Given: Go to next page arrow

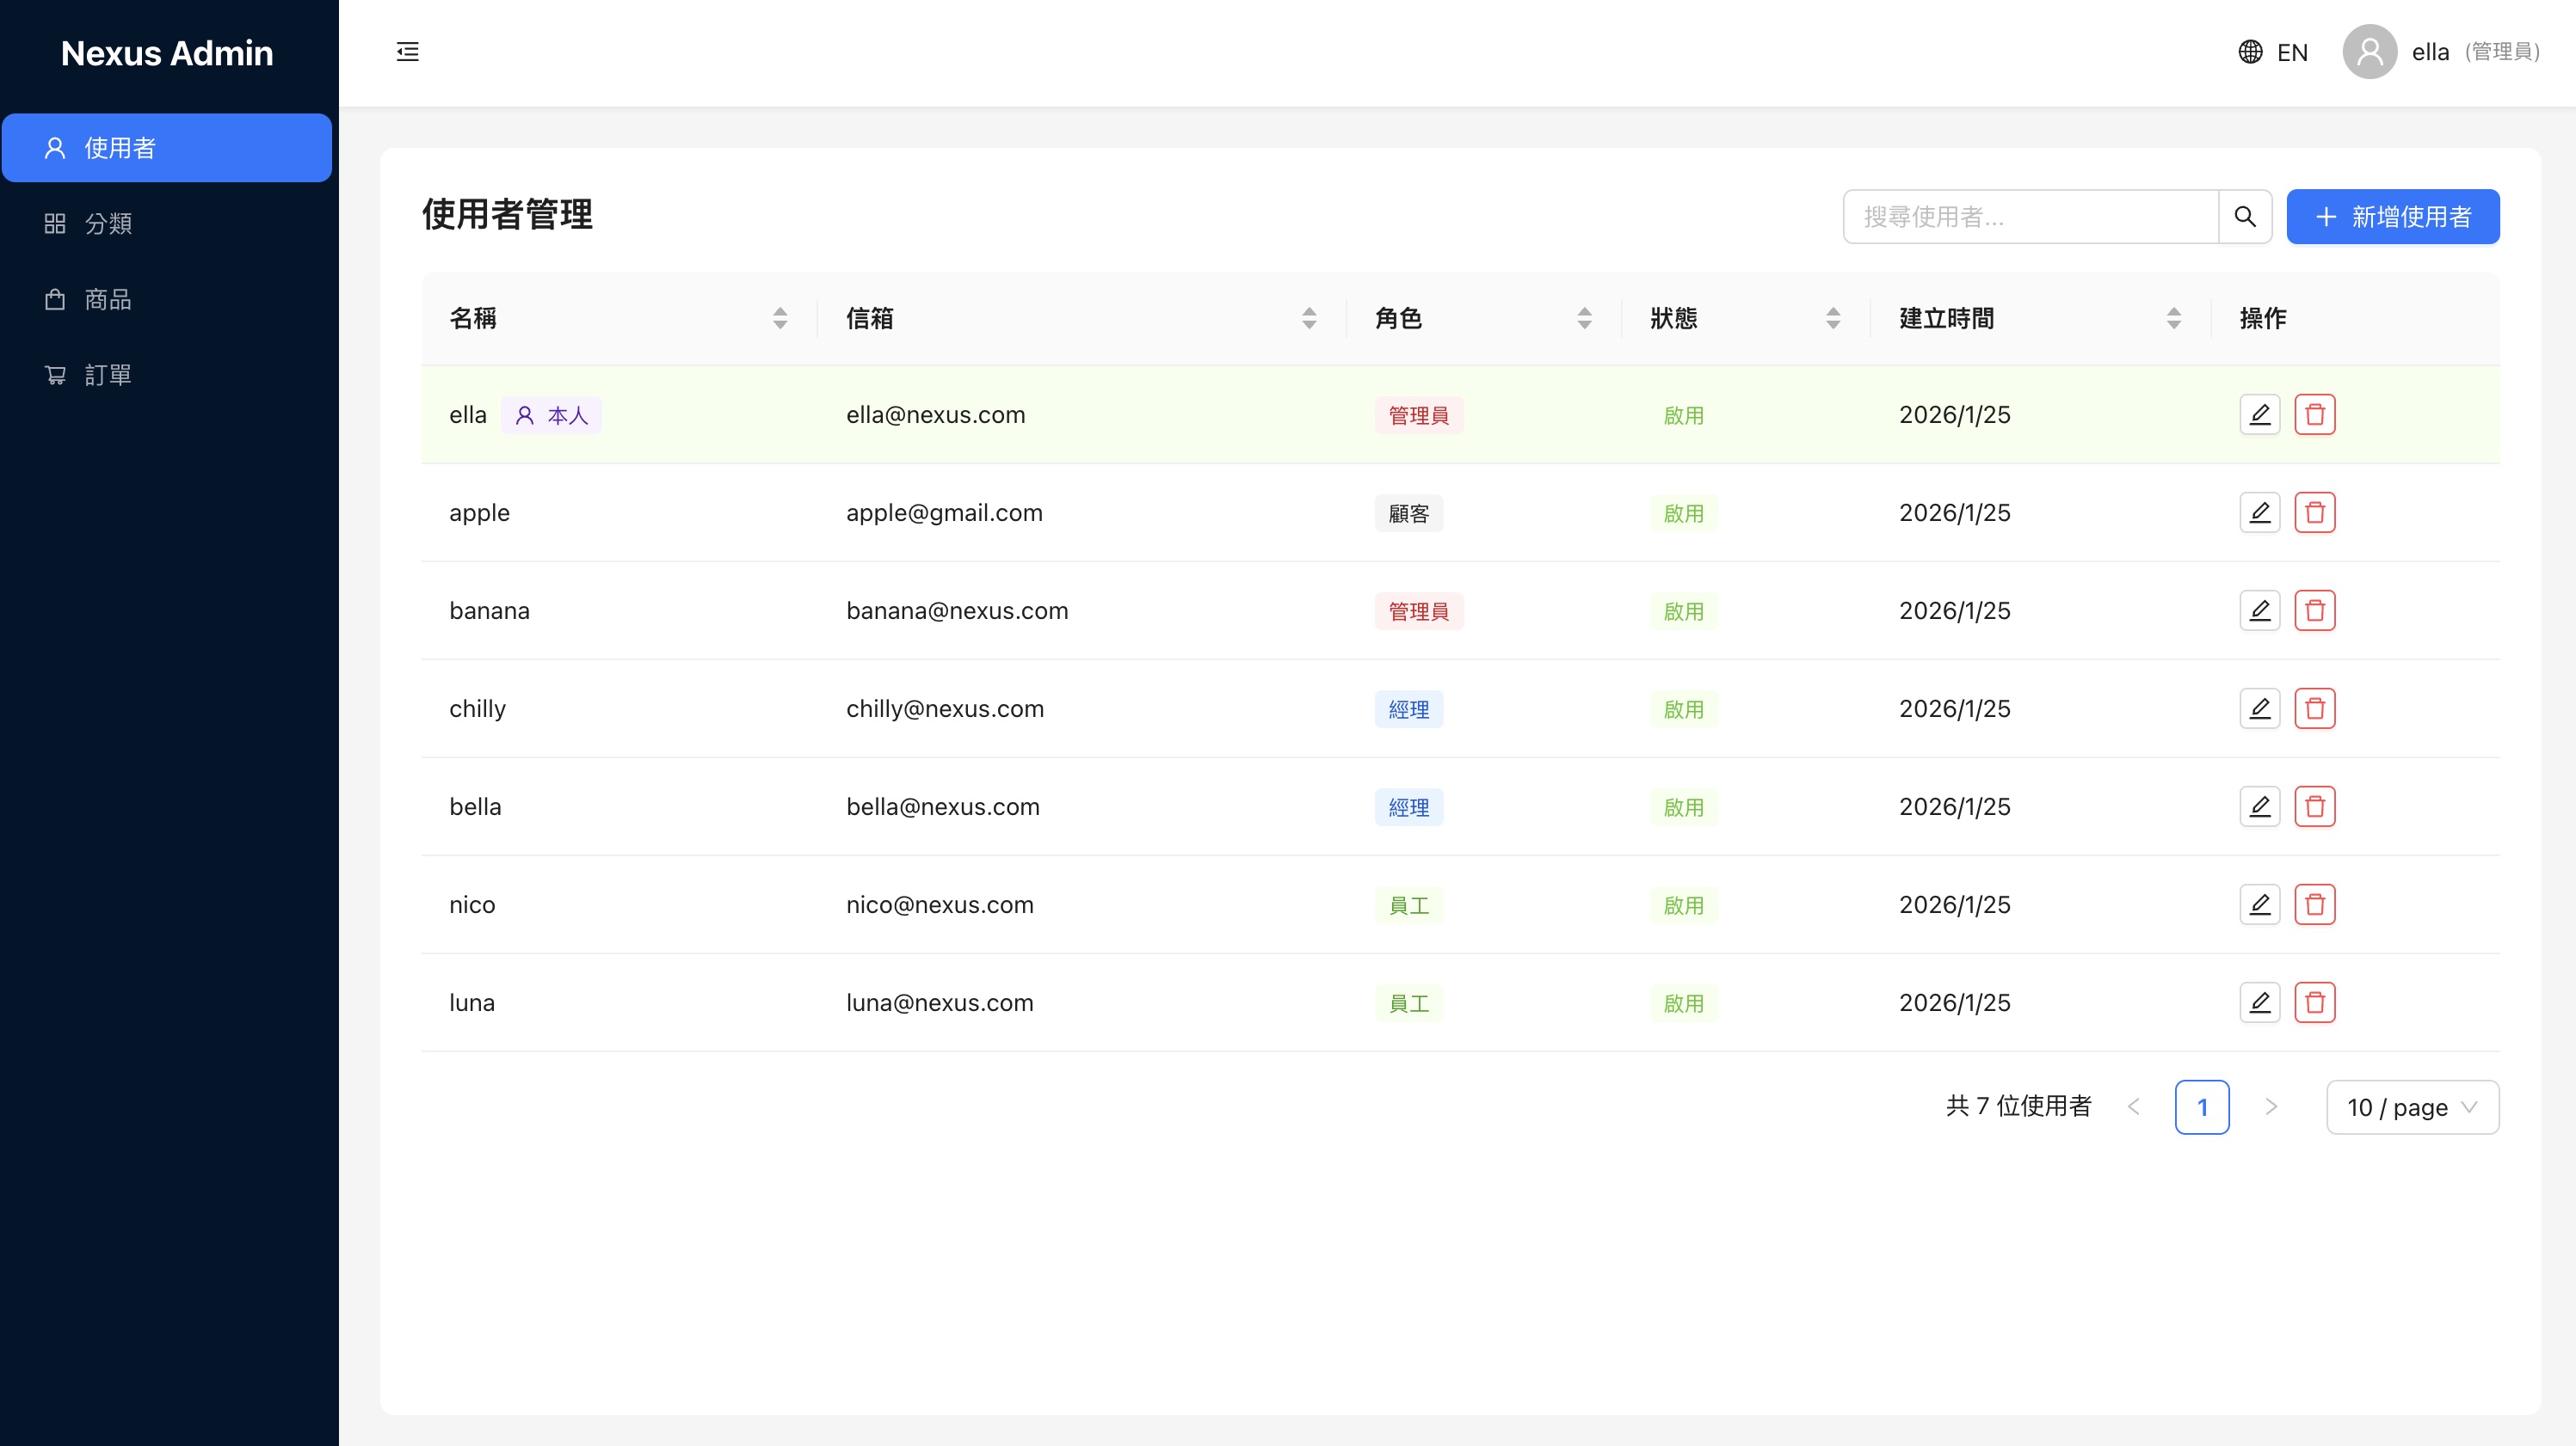Looking at the screenshot, I should coord(2270,1107).
